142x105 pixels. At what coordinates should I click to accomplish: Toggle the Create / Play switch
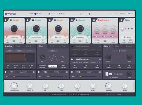tap(36, 14)
